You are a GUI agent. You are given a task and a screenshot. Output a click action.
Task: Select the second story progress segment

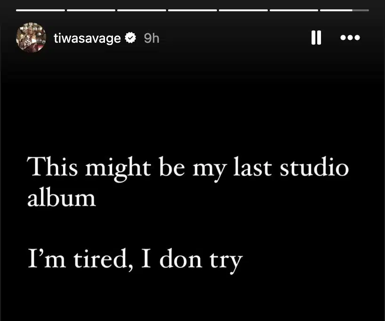point(91,10)
